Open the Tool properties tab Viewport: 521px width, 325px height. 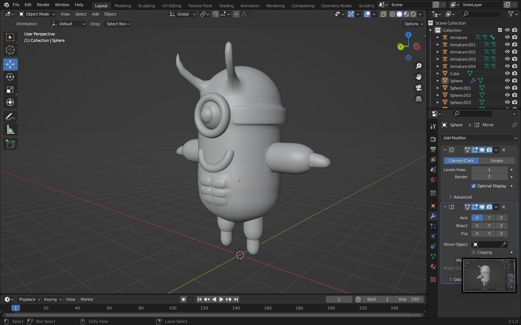[x=433, y=126]
